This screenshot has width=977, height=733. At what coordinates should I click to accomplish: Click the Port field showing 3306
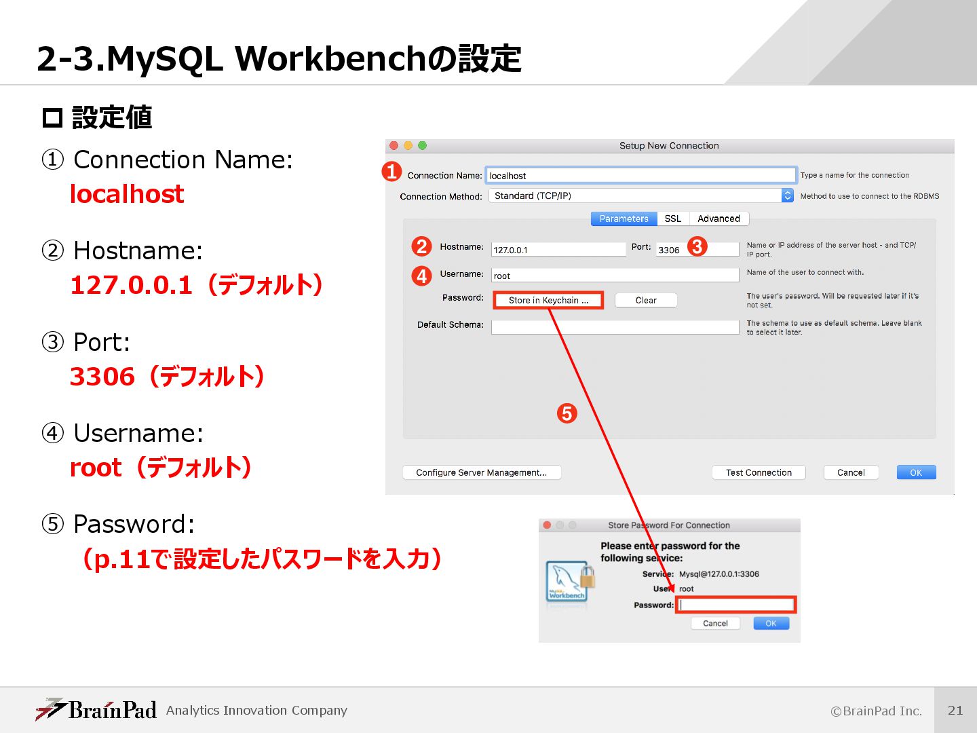pyautogui.click(x=697, y=249)
